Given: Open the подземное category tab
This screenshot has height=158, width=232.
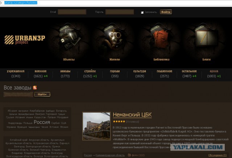Looking at the screenshot, I should point(164,71).
